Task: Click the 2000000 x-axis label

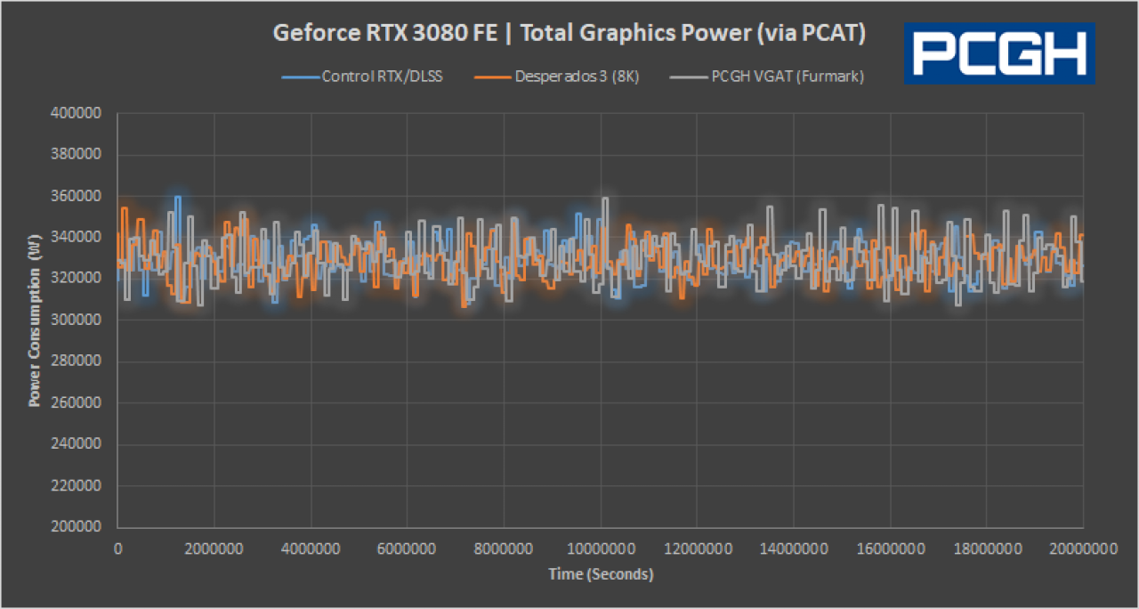Action: (x=214, y=551)
